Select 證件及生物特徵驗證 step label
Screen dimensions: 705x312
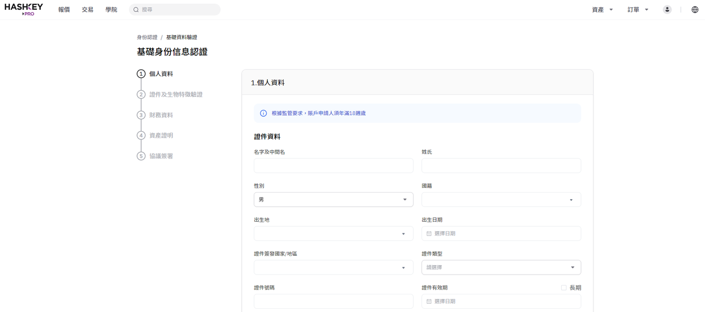pos(176,95)
